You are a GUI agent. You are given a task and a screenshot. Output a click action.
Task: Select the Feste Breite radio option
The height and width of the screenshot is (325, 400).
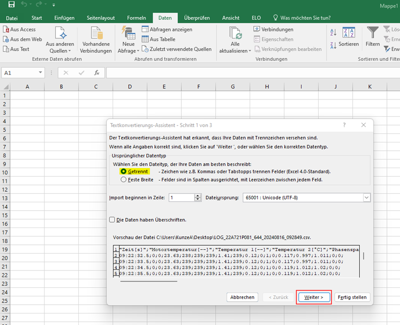[124, 180]
